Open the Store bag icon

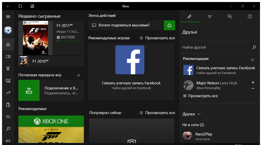tap(8, 105)
